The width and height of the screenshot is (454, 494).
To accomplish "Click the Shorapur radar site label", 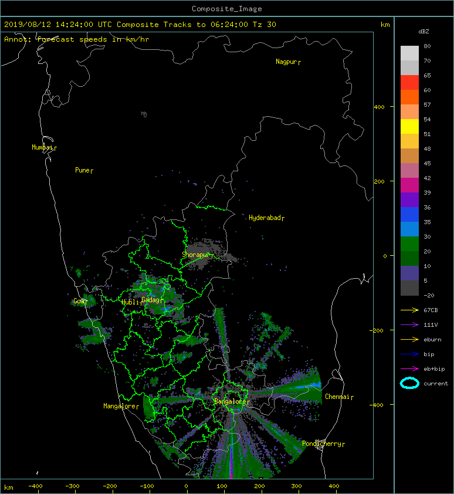I will [198, 255].
